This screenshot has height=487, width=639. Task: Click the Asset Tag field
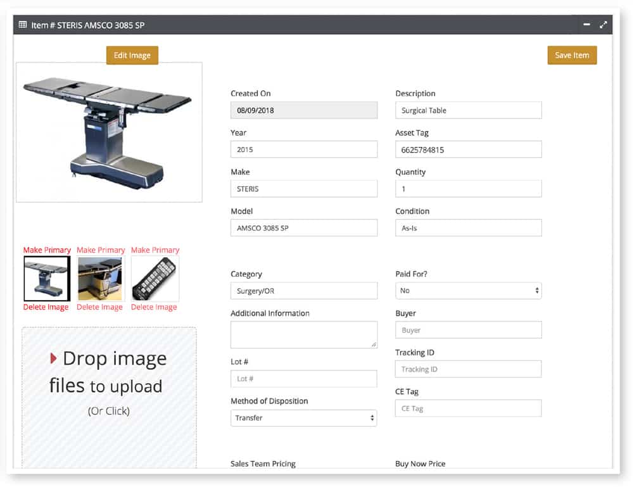pos(468,149)
